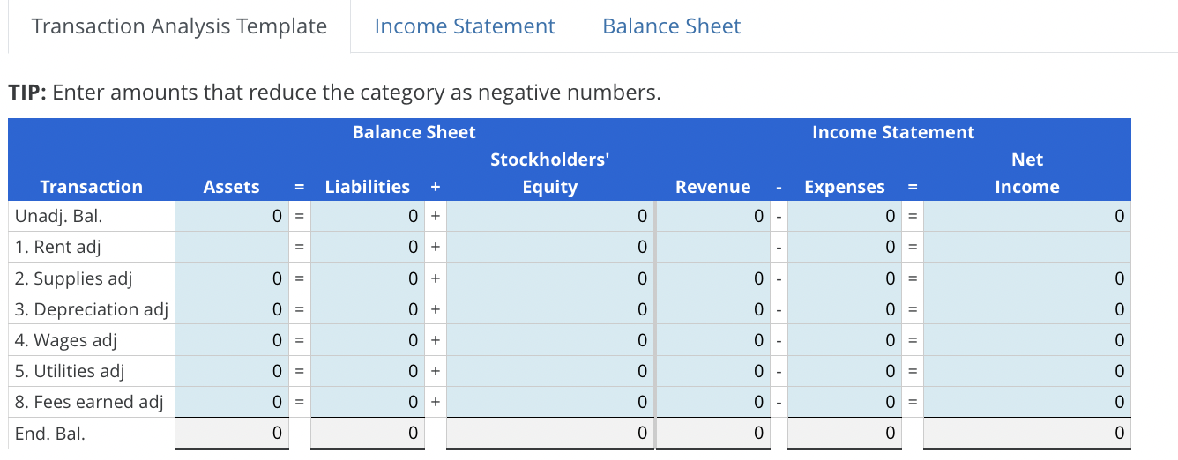Viewport: 1178px width, 460px height.
Task: Click Liabilities field in Unadj. Bal. row
Action: pos(368,216)
